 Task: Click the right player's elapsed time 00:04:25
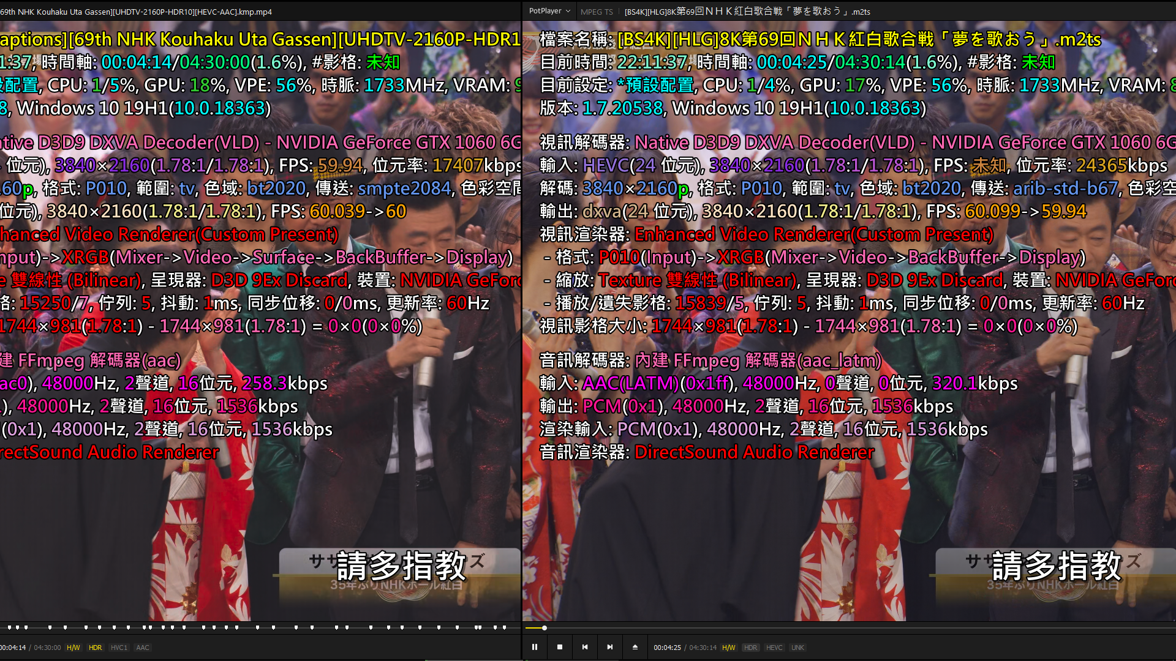tap(667, 648)
